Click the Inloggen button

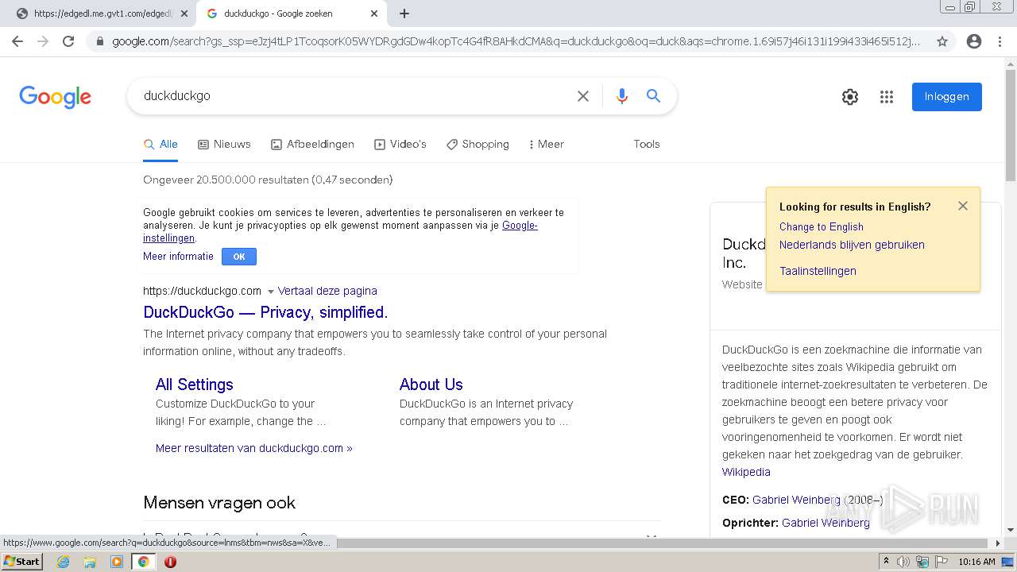click(x=947, y=97)
